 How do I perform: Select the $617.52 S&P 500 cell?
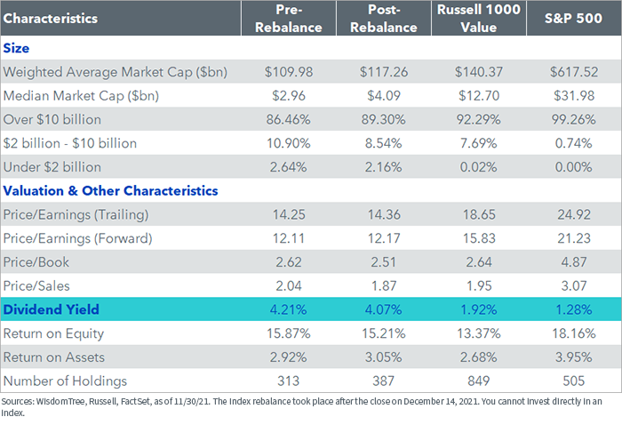(574, 72)
